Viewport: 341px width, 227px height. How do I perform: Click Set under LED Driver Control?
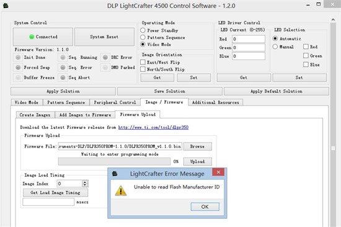pyautogui.click(x=299, y=78)
